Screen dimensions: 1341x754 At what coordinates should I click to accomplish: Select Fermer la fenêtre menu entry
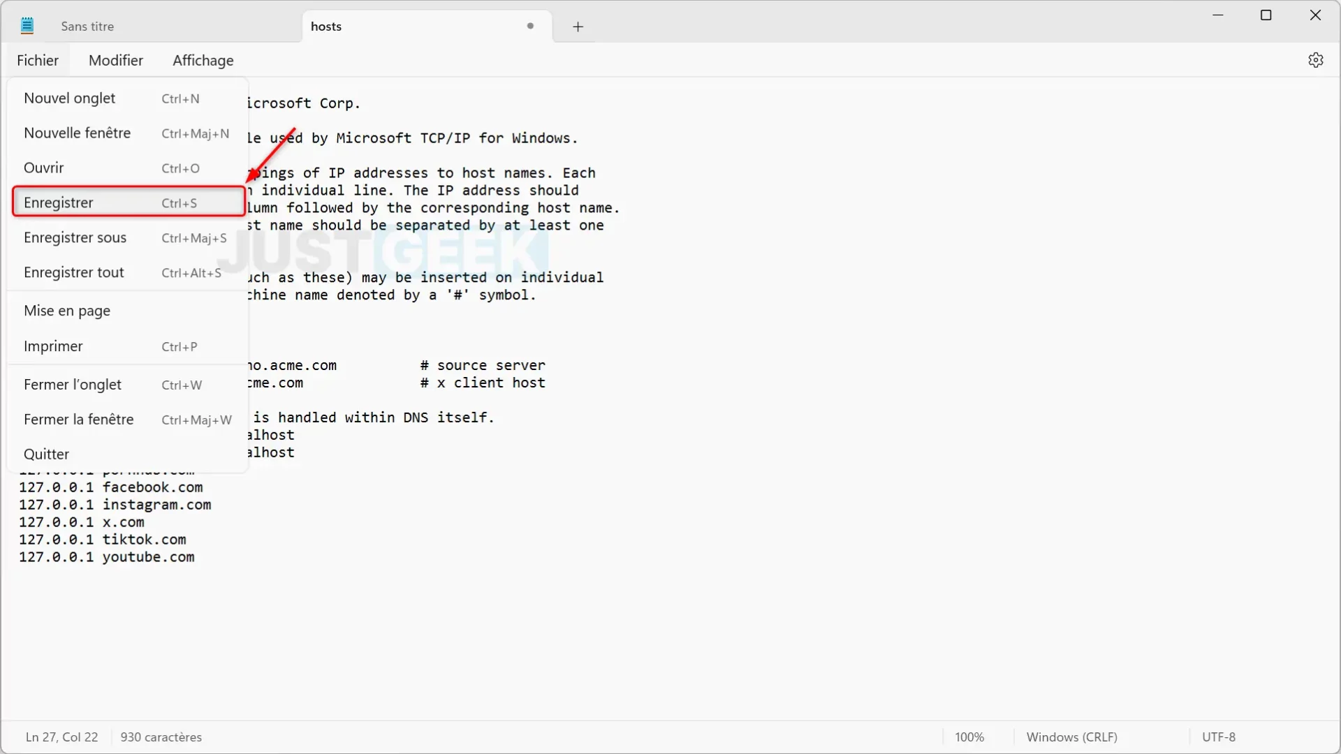(128, 420)
